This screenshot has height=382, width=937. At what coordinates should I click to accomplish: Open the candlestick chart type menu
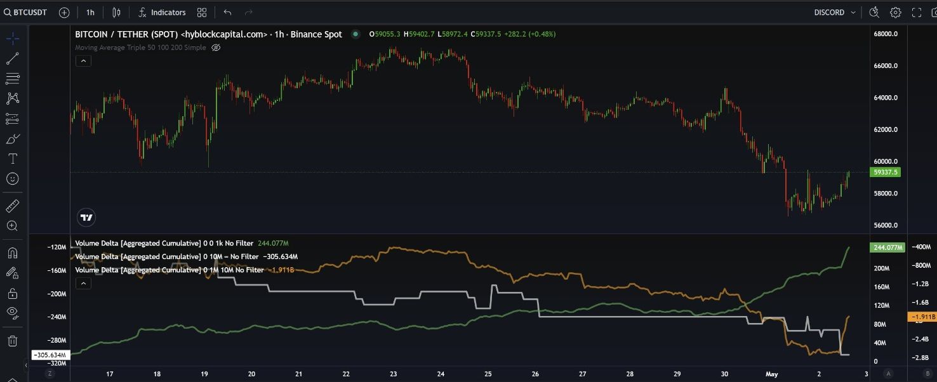coord(116,12)
